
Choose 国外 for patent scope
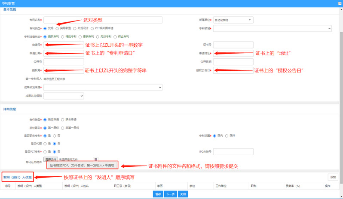tap(227, 136)
